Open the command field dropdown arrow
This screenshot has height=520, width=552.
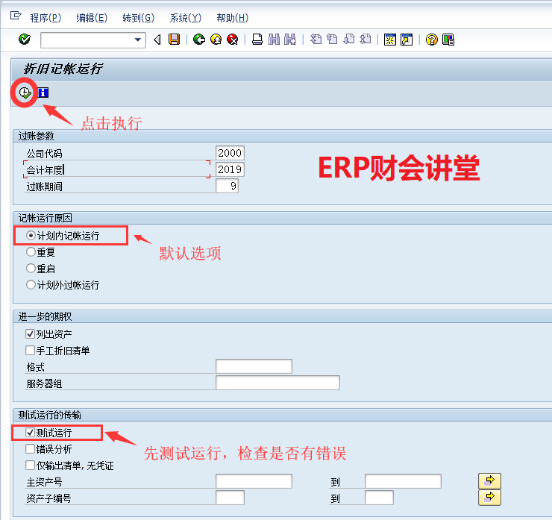tap(137, 40)
